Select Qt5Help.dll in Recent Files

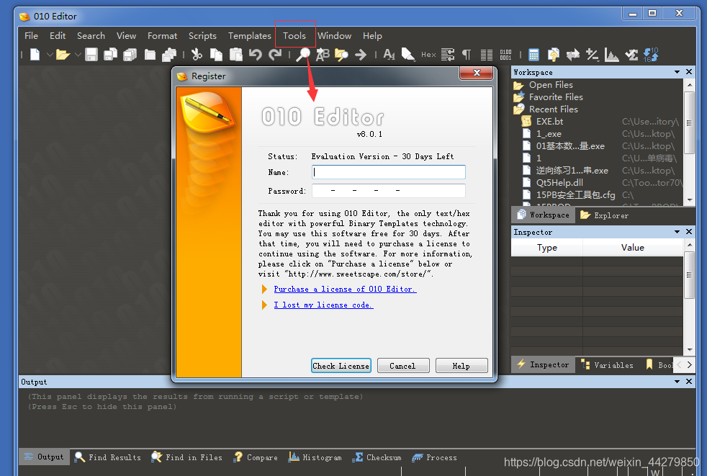pos(559,183)
